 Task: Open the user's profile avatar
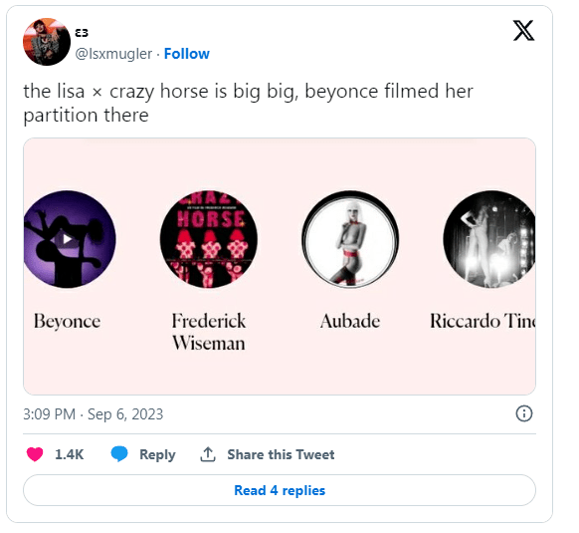47,42
